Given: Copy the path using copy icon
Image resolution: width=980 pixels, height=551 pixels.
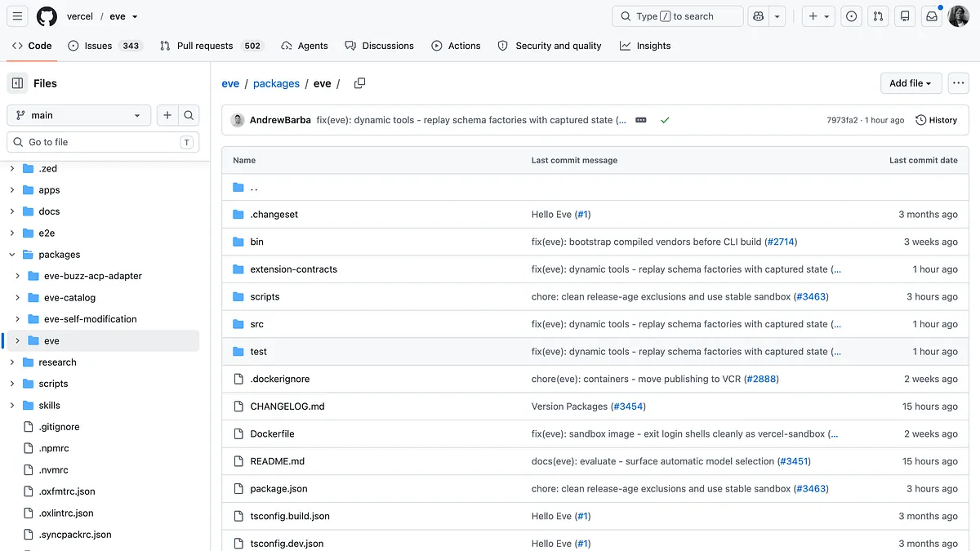Looking at the screenshot, I should [359, 83].
